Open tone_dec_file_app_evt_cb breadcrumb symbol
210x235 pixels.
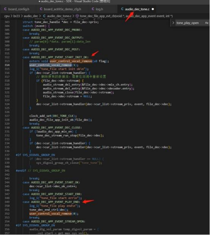126,16
